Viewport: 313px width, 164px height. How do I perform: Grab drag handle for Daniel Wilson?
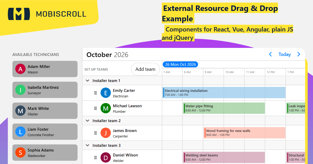pyautogui.click(x=95, y=157)
